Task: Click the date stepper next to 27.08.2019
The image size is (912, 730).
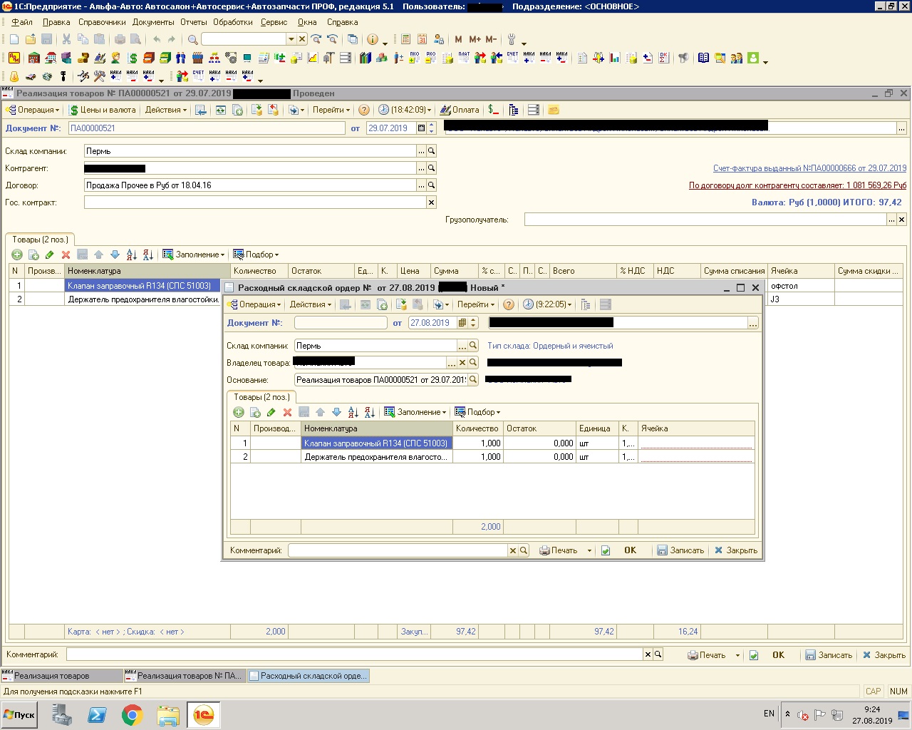Action: pyautogui.click(x=473, y=323)
